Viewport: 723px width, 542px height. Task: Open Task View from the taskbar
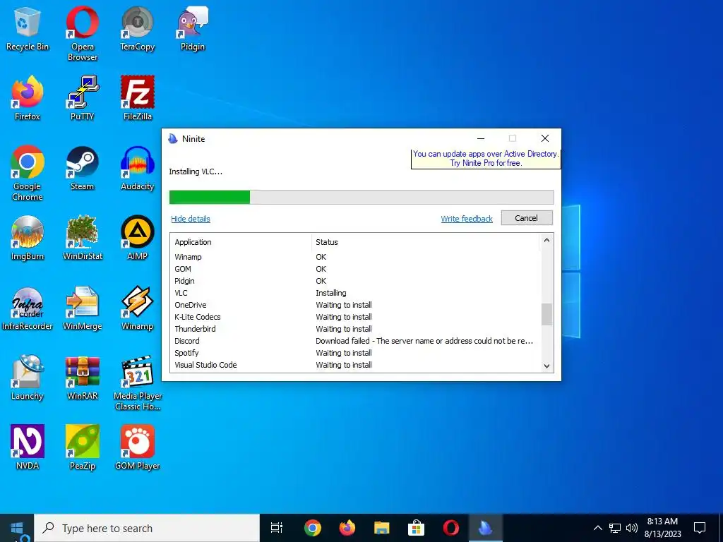coord(277,528)
